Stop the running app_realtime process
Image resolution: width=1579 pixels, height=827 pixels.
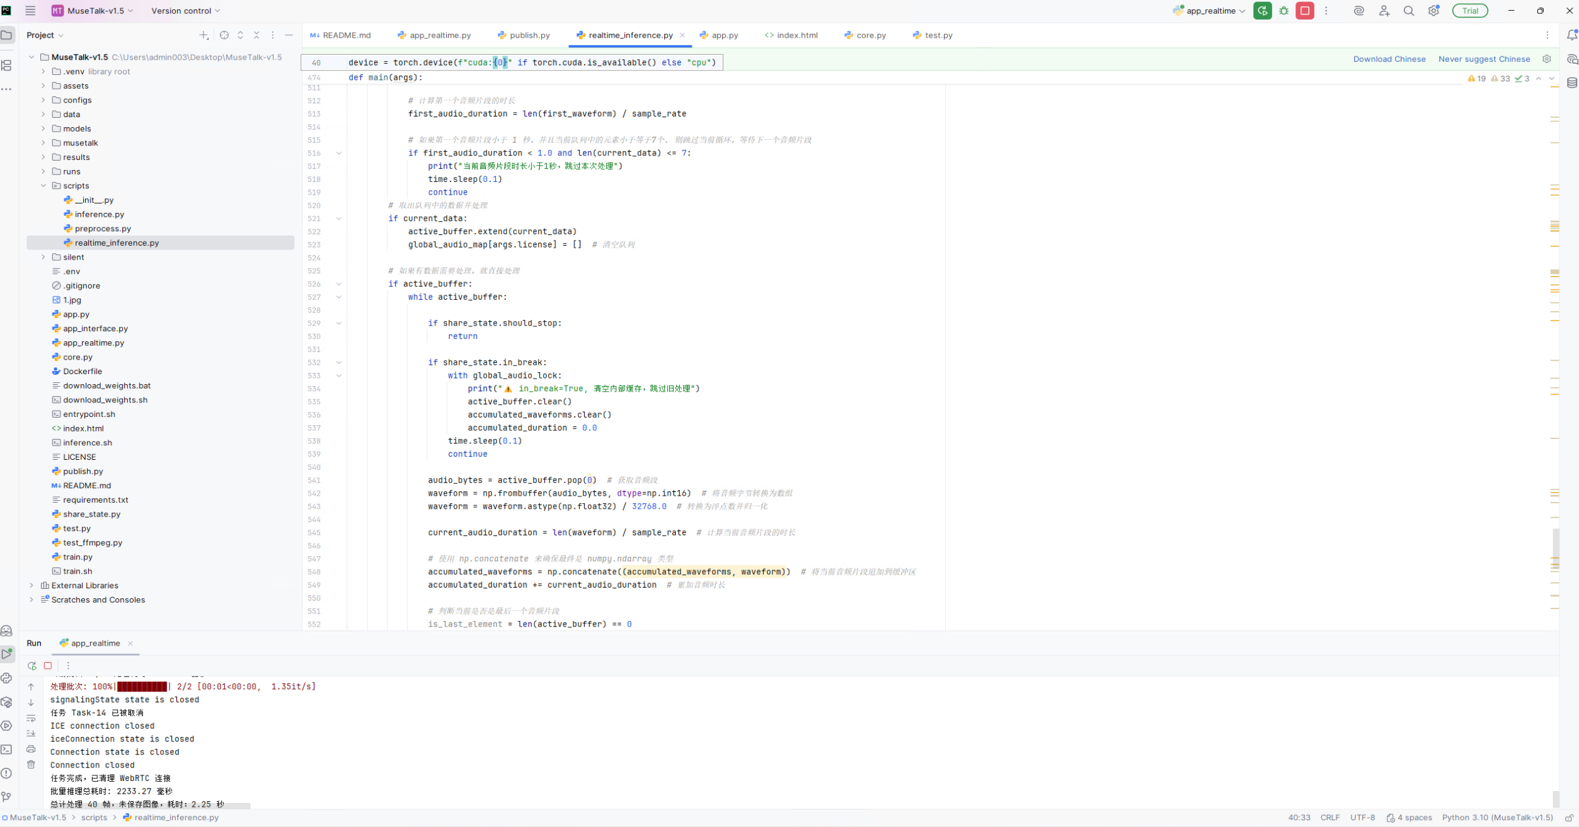tap(1304, 11)
